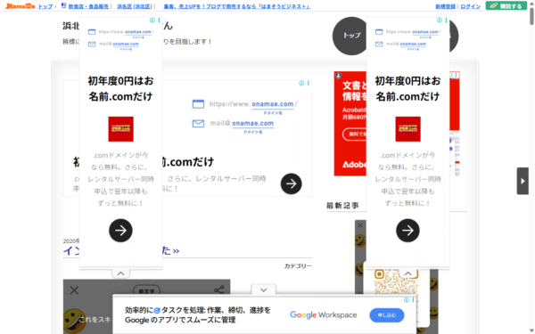The width and height of the screenshot is (535, 334).
Task: Collapse the bottom Google ad with down chevron
Action: 263,290
